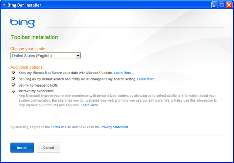Click the Bing Bar Installer title text
Screen dimensions: 234x163
(x=24, y=5)
